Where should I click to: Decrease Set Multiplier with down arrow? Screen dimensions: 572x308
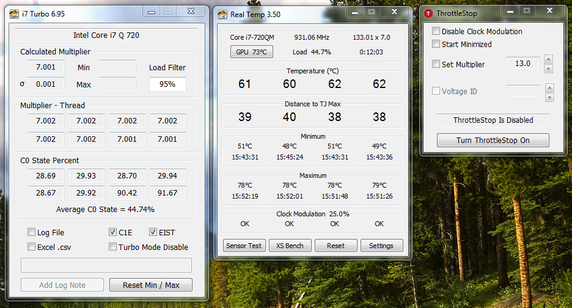pyautogui.click(x=548, y=68)
